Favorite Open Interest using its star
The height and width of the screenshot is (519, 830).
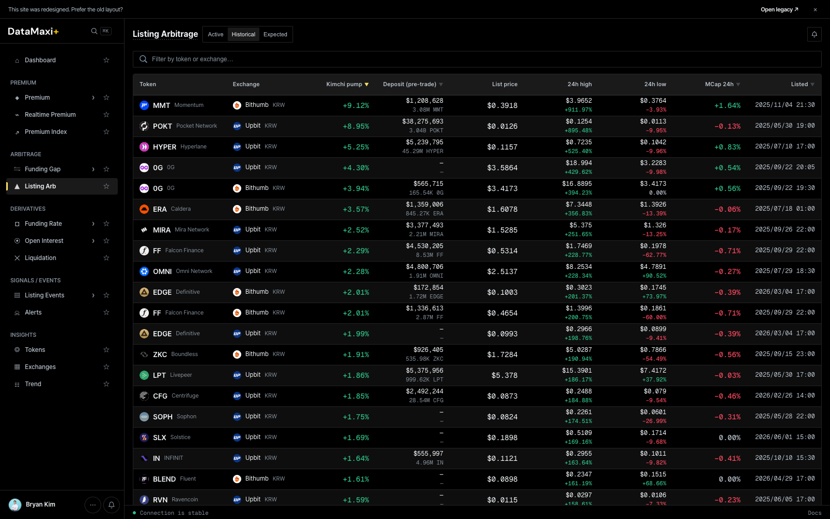tap(106, 241)
